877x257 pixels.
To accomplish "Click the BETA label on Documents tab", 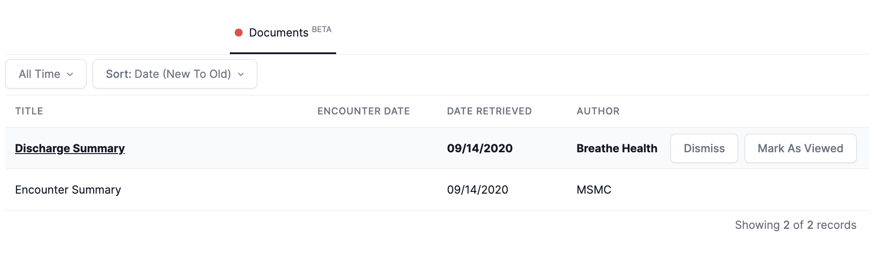I will pyautogui.click(x=322, y=29).
